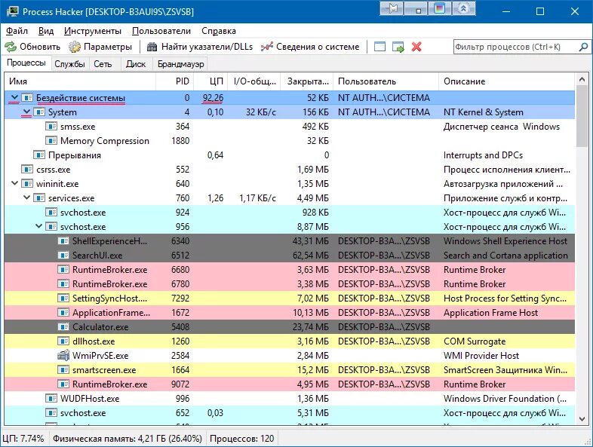This screenshot has height=447, width=593.
Task: Click the find window toolbar icon
Action: click(379, 47)
